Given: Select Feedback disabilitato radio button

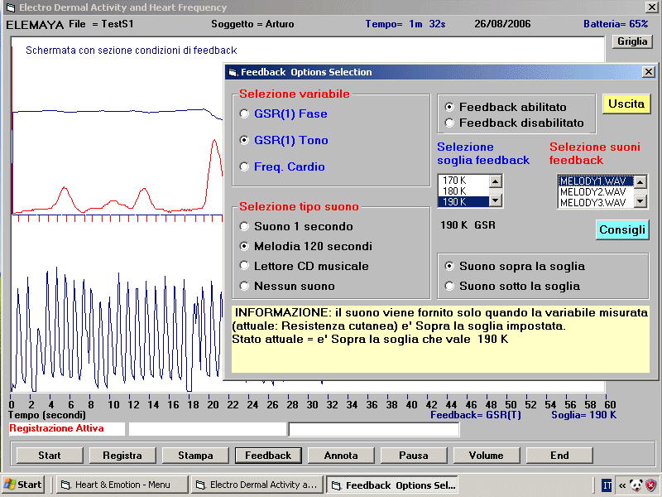Looking at the screenshot, I should pyautogui.click(x=449, y=123).
